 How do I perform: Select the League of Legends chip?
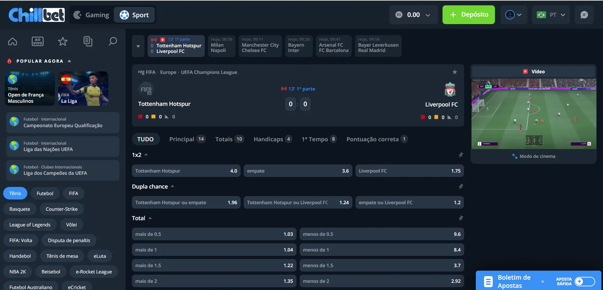point(30,225)
